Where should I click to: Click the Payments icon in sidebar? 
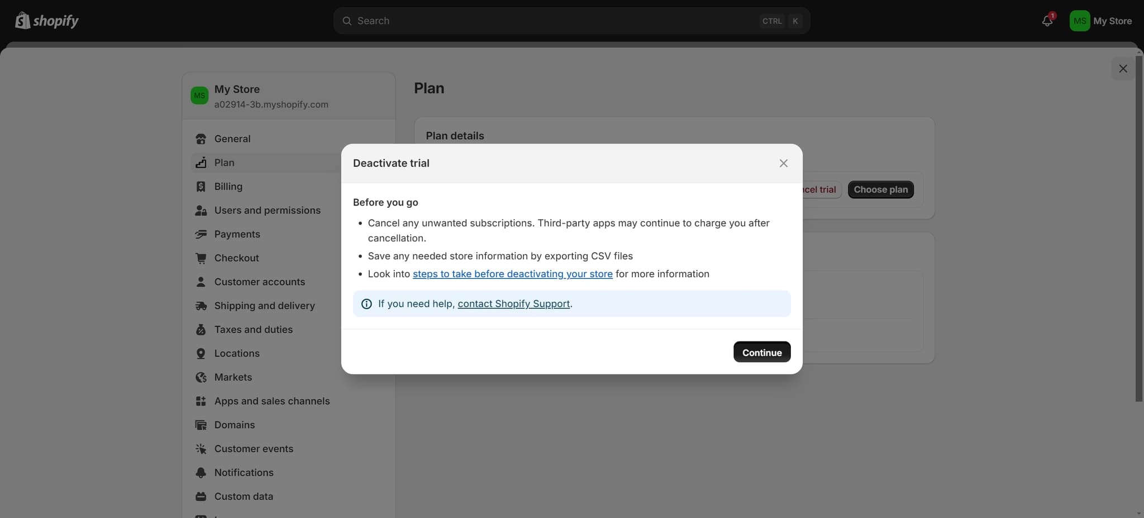pyautogui.click(x=201, y=234)
